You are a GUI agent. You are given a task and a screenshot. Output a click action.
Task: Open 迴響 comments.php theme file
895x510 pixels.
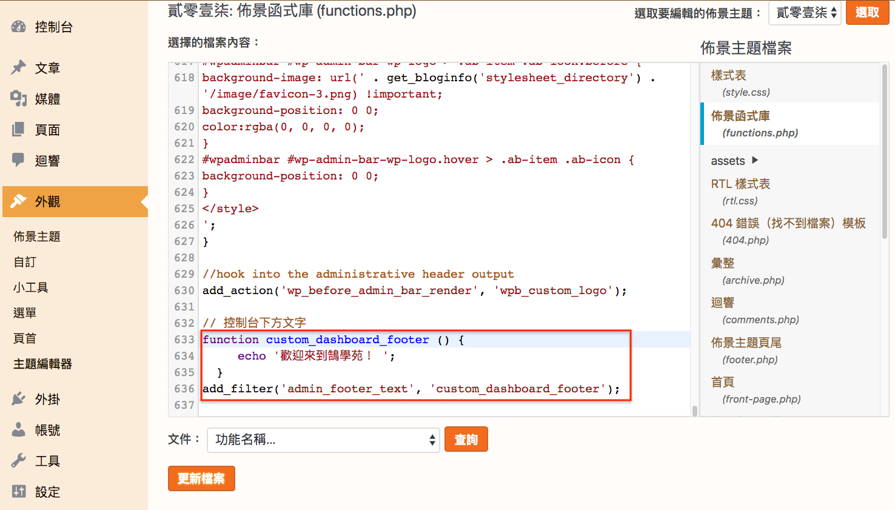click(755, 310)
